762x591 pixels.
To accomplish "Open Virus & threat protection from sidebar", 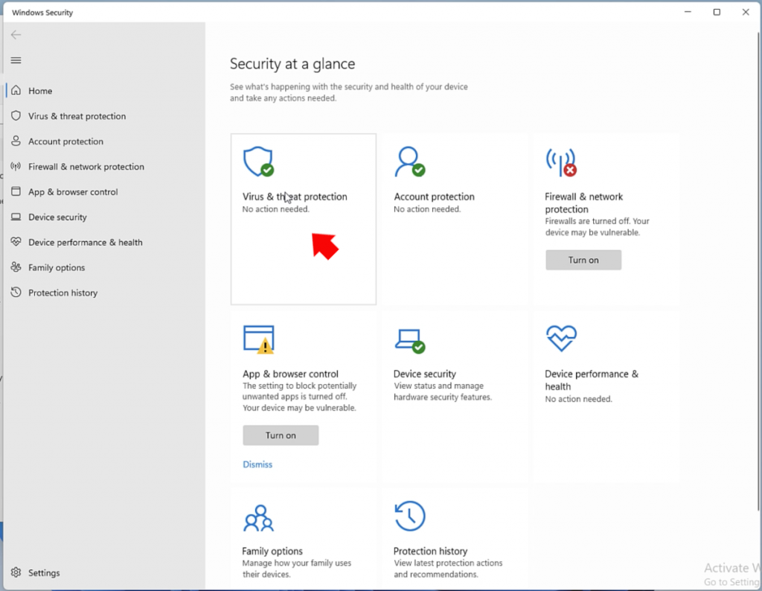I will [x=77, y=116].
